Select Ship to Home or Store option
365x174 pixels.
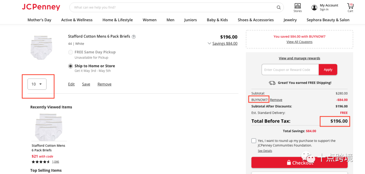click(x=70, y=66)
